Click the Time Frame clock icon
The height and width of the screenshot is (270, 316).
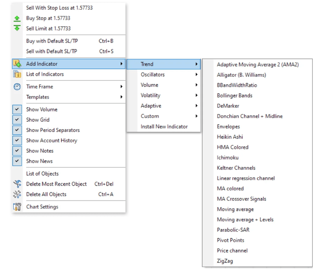(x=17, y=87)
